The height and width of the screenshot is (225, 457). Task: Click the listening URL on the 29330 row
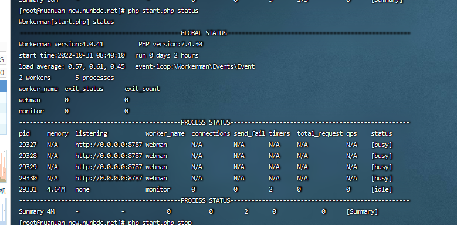pyautogui.click(x=109, y=178)
